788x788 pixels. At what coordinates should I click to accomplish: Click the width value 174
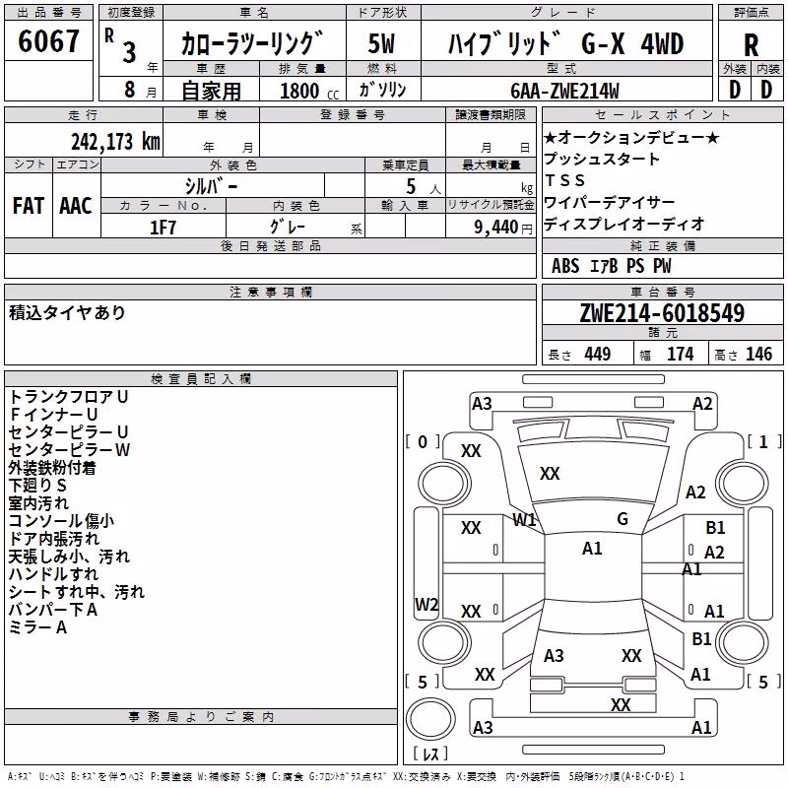680,354
